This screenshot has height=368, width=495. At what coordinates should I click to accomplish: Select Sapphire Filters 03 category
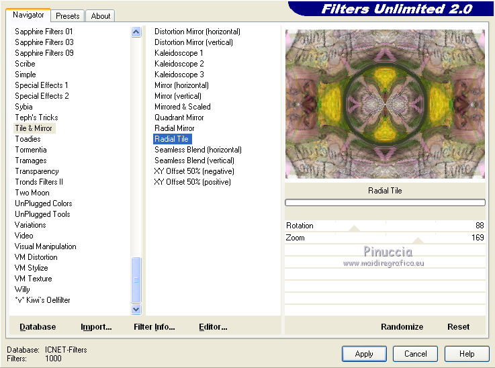tap(44, 42)
